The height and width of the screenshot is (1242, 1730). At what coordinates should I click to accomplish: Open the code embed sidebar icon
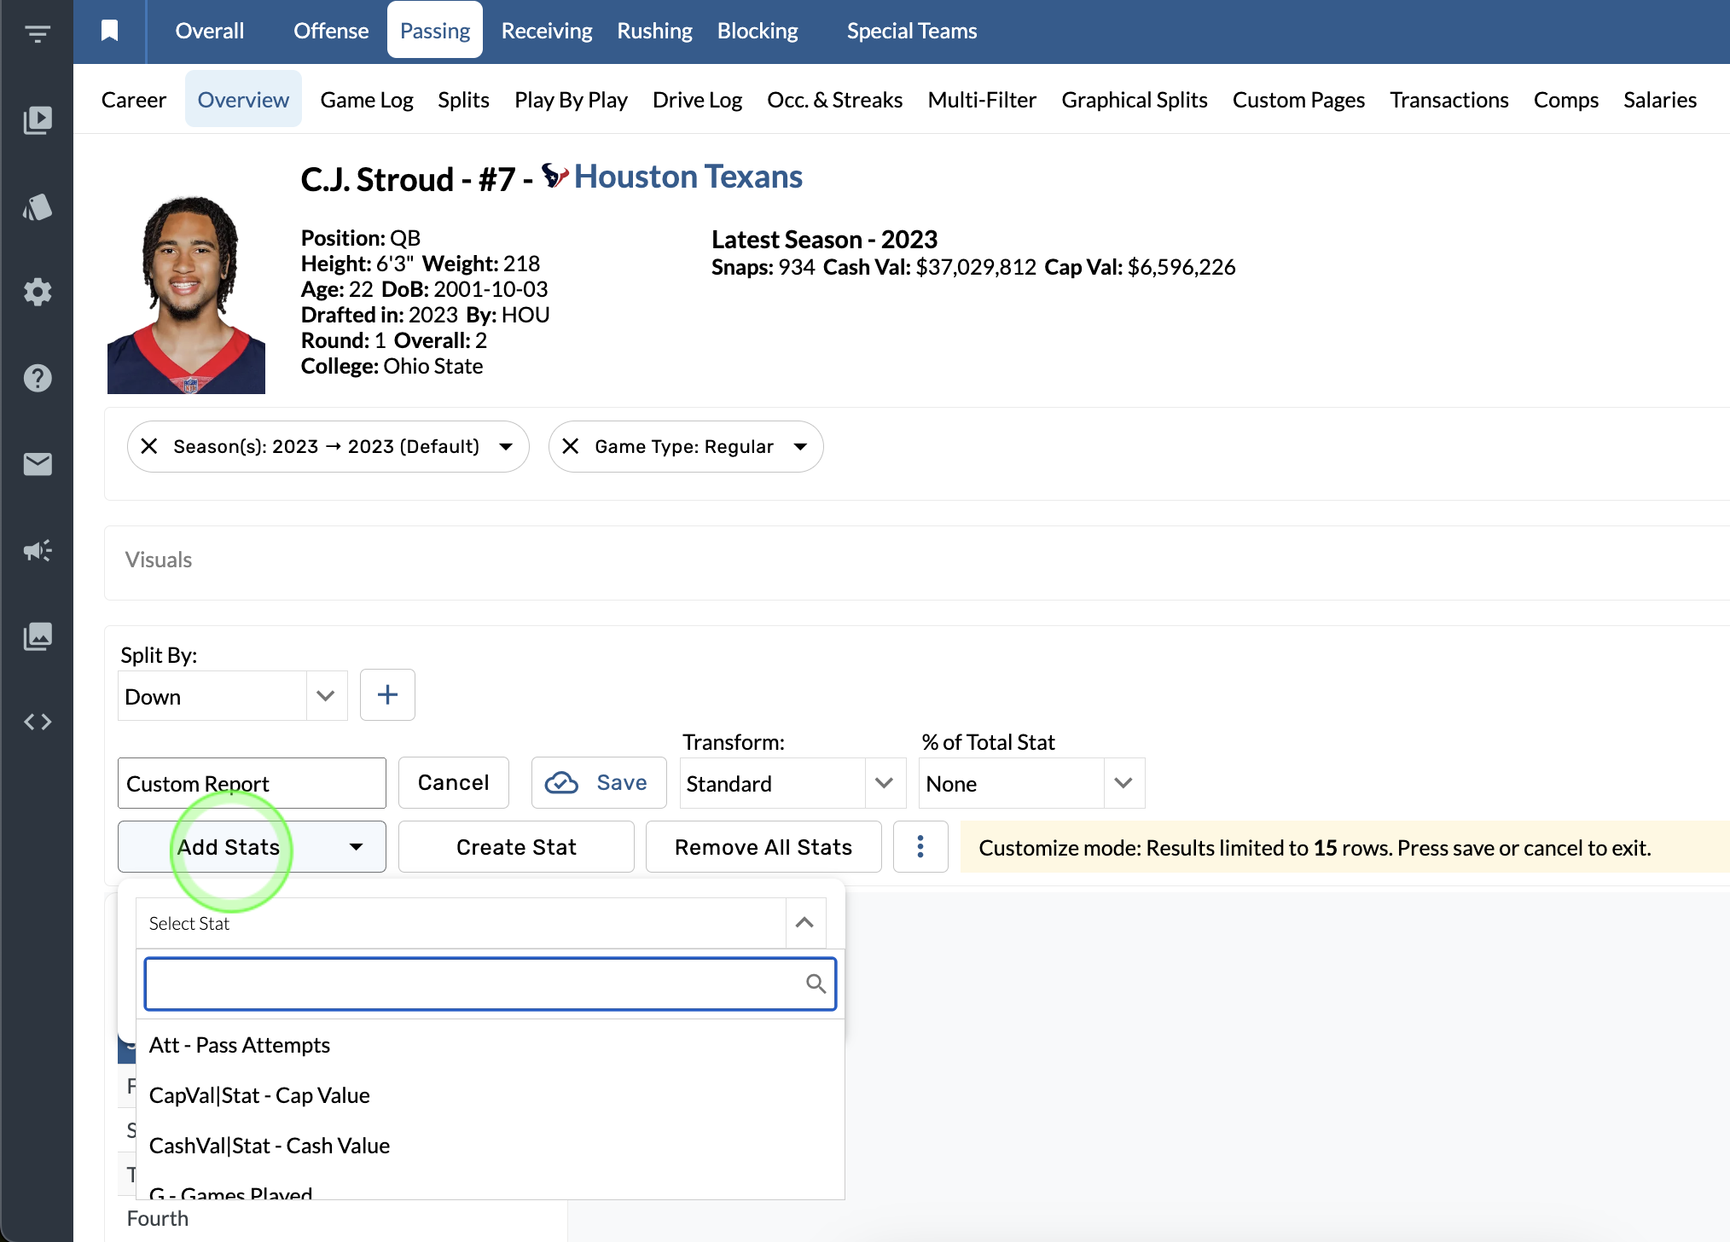[x=37, y=722]
